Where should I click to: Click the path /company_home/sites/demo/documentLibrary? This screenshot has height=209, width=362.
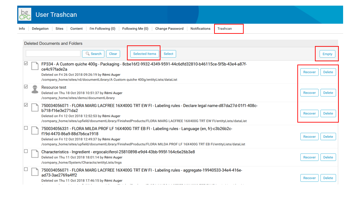pos(78,98)
